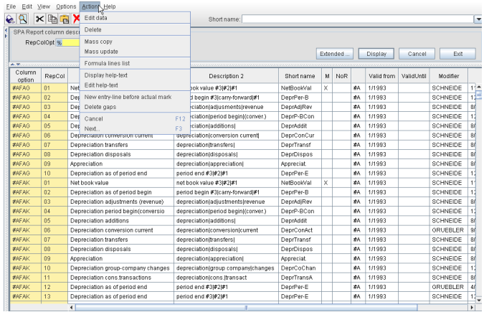This screenshot has width=484, height=312.
Task: Click the Display button
Action: 376,54
